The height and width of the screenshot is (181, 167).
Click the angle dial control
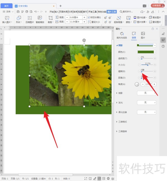click(x=137, y=84)
